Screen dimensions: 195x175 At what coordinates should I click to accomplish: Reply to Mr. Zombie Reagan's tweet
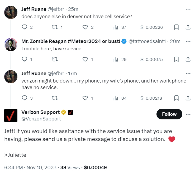(25, 59)
